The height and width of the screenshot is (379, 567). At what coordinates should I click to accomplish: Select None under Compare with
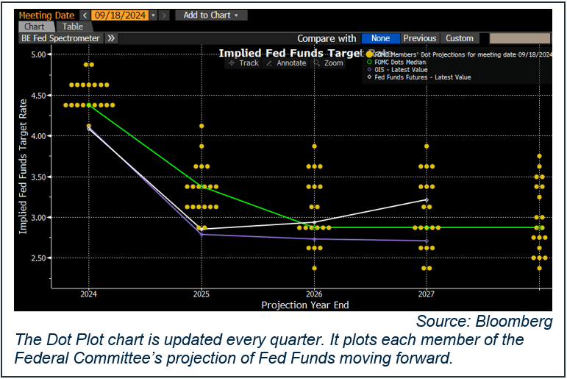click(x=380, y=38)
